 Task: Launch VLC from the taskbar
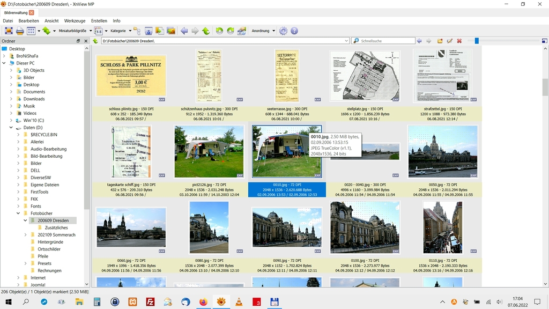tap(239, 302)
